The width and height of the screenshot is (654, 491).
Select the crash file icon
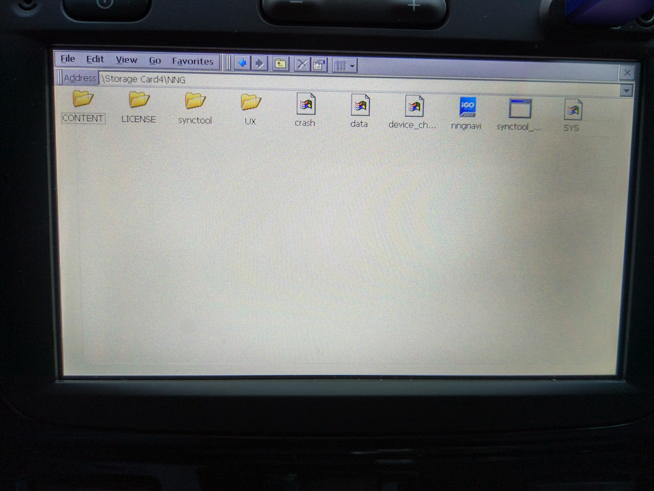click(x=305, y=104)
